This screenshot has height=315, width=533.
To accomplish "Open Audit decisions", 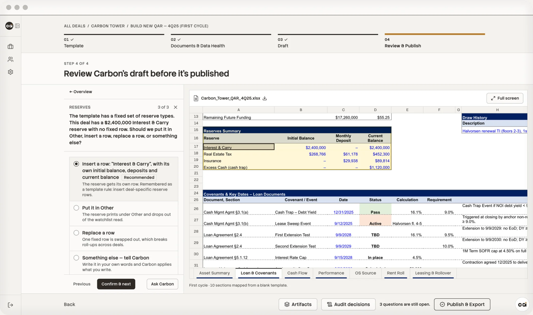I will click(348, 304).
